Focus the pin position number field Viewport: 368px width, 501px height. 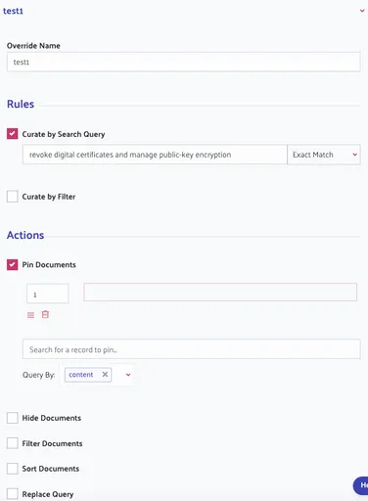[48, 294]
